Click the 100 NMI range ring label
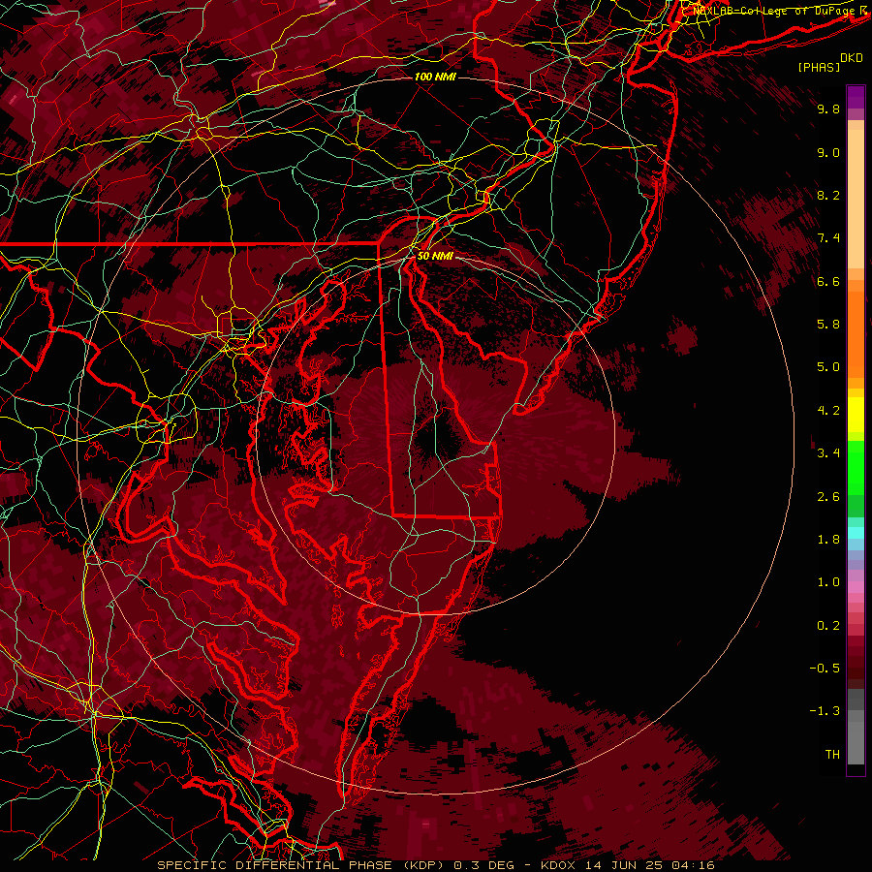Image resolution: width=872 pixels, height=872 pixels. pos(435,77)
